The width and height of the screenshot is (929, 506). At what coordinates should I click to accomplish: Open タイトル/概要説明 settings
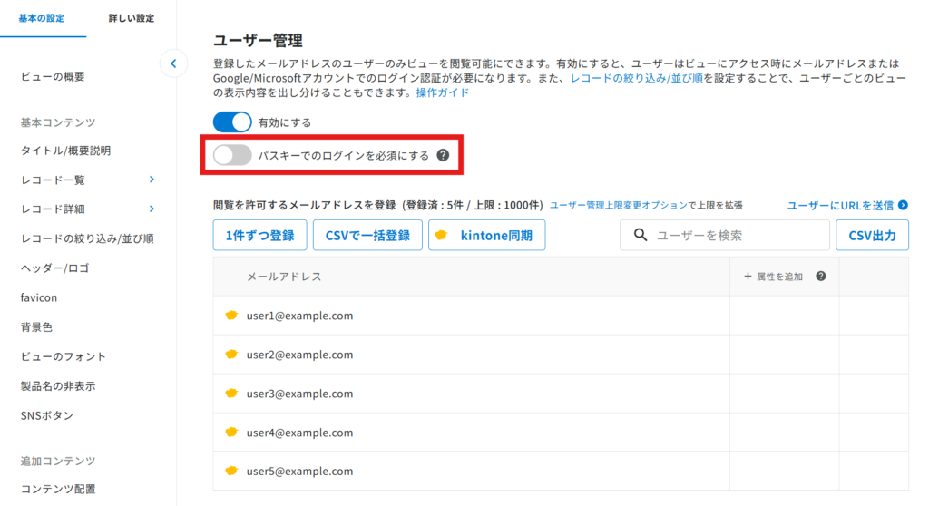click(x=65, y=151)
